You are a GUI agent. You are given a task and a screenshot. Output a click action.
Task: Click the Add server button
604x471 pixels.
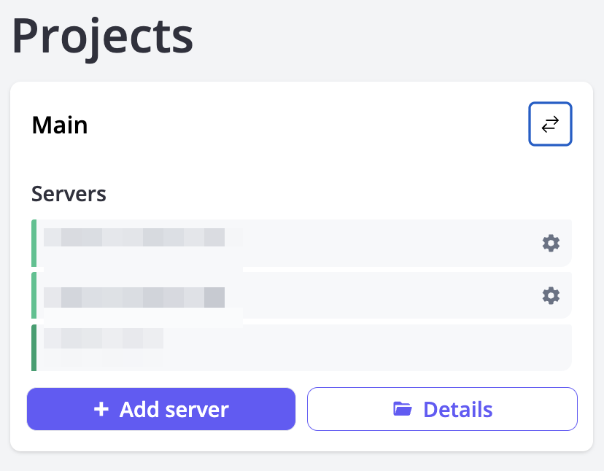pyautogui.click(x=160, y=409)
